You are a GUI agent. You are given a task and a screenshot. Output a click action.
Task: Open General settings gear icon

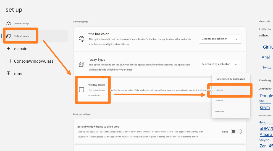pos(9,24)
